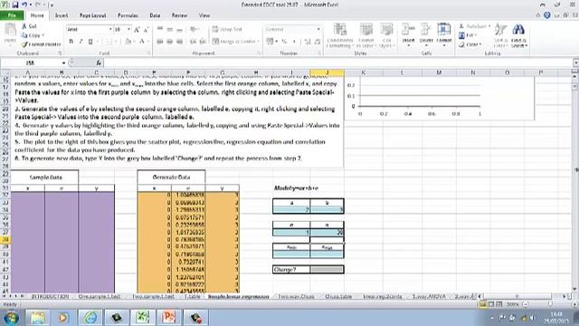Open the View ribbon tab

pos(204,15)
